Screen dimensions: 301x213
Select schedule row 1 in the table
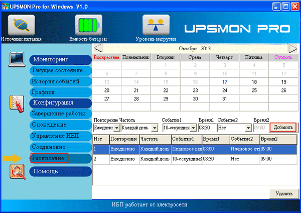195,149
